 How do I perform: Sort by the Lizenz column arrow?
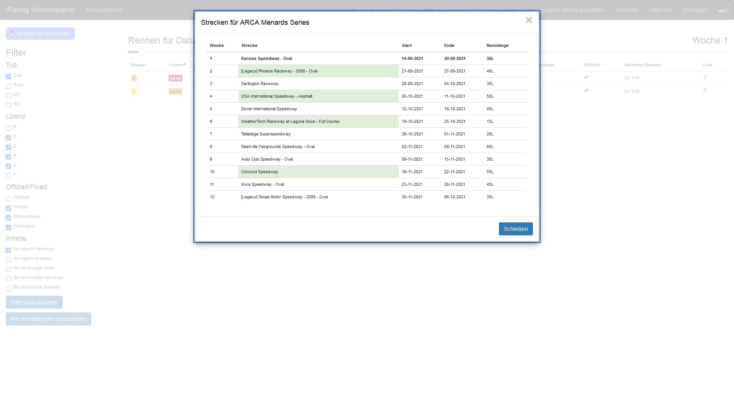(184, 64)
